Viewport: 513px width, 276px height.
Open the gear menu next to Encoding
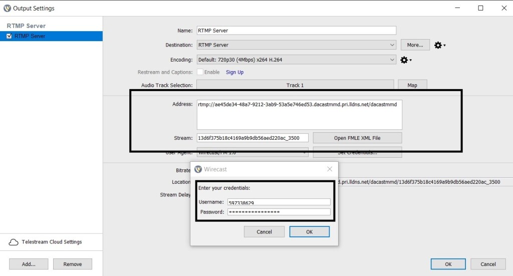point(406,60)
